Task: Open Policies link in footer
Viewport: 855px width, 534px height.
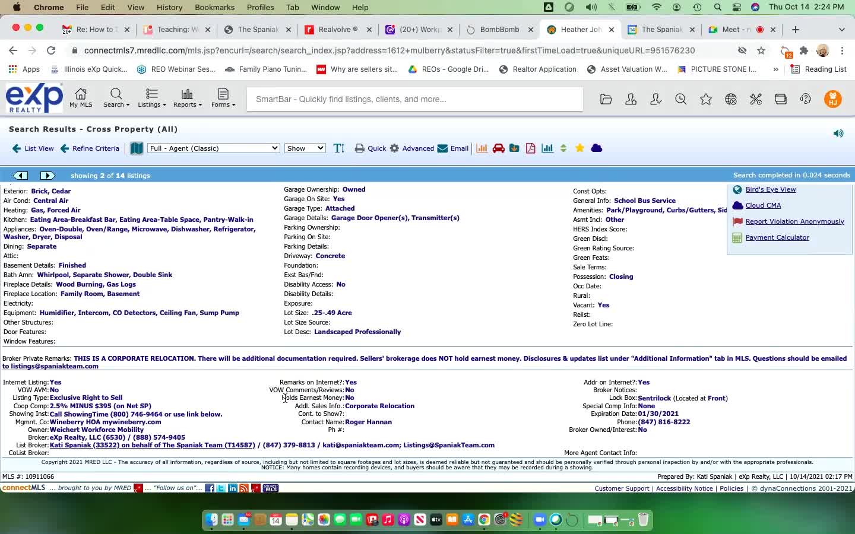Action: click(731, 488)
